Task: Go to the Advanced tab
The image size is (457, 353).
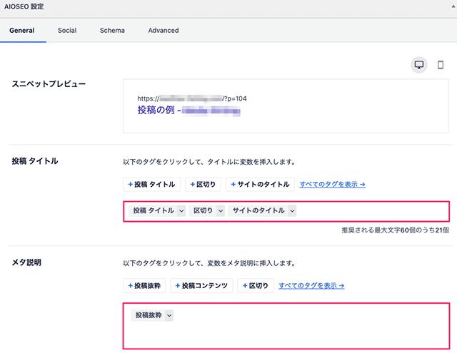Action: 164,31
